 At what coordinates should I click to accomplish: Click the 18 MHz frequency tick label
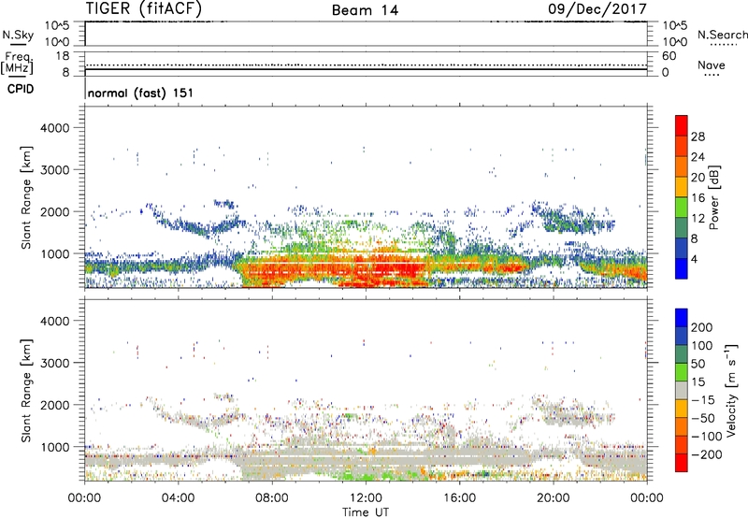point(62,56)
